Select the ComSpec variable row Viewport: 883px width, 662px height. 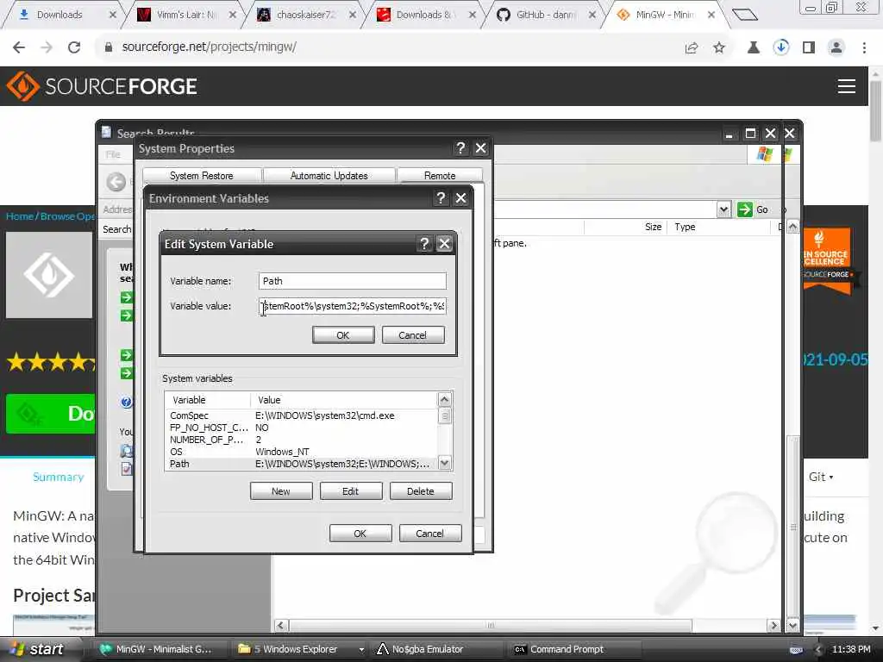pyautogui.click(x=301, y=415)
